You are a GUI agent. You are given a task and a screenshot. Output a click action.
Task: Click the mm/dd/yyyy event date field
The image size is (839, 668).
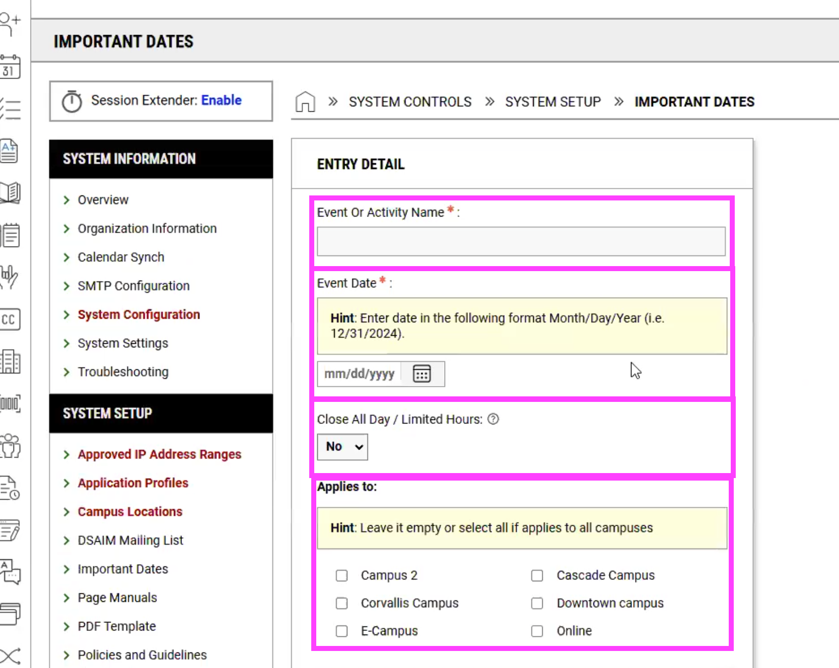pyautogui.click(x=359, y=374)
